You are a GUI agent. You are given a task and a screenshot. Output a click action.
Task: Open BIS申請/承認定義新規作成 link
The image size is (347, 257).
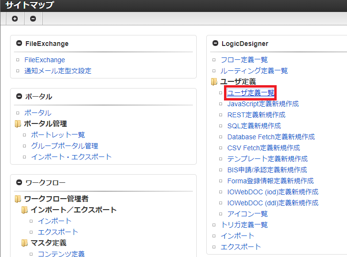(267, 170)
